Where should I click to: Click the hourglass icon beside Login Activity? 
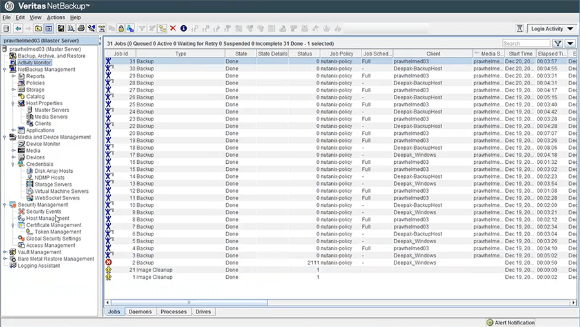(519, 28)
